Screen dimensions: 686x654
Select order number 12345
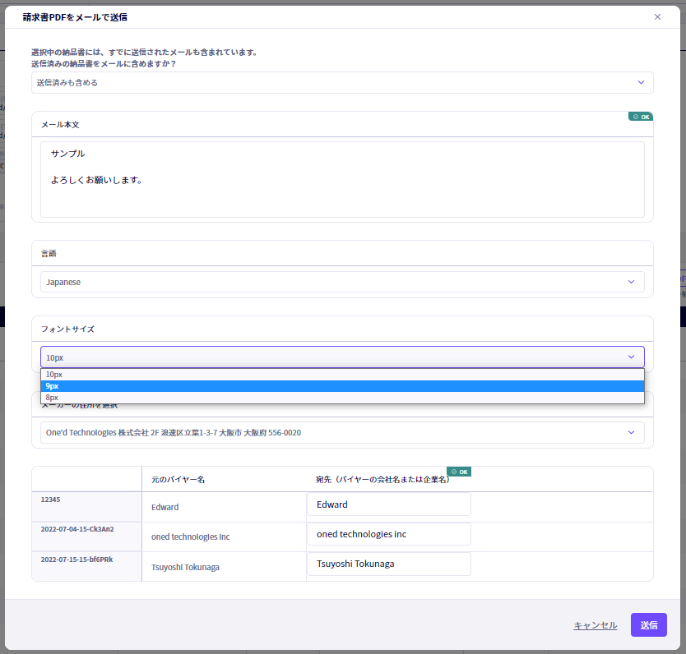[51, 500]
